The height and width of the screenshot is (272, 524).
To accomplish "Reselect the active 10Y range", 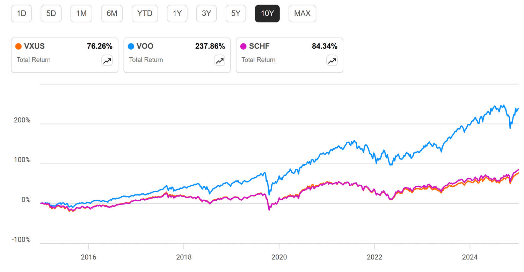I will (267, 13).
